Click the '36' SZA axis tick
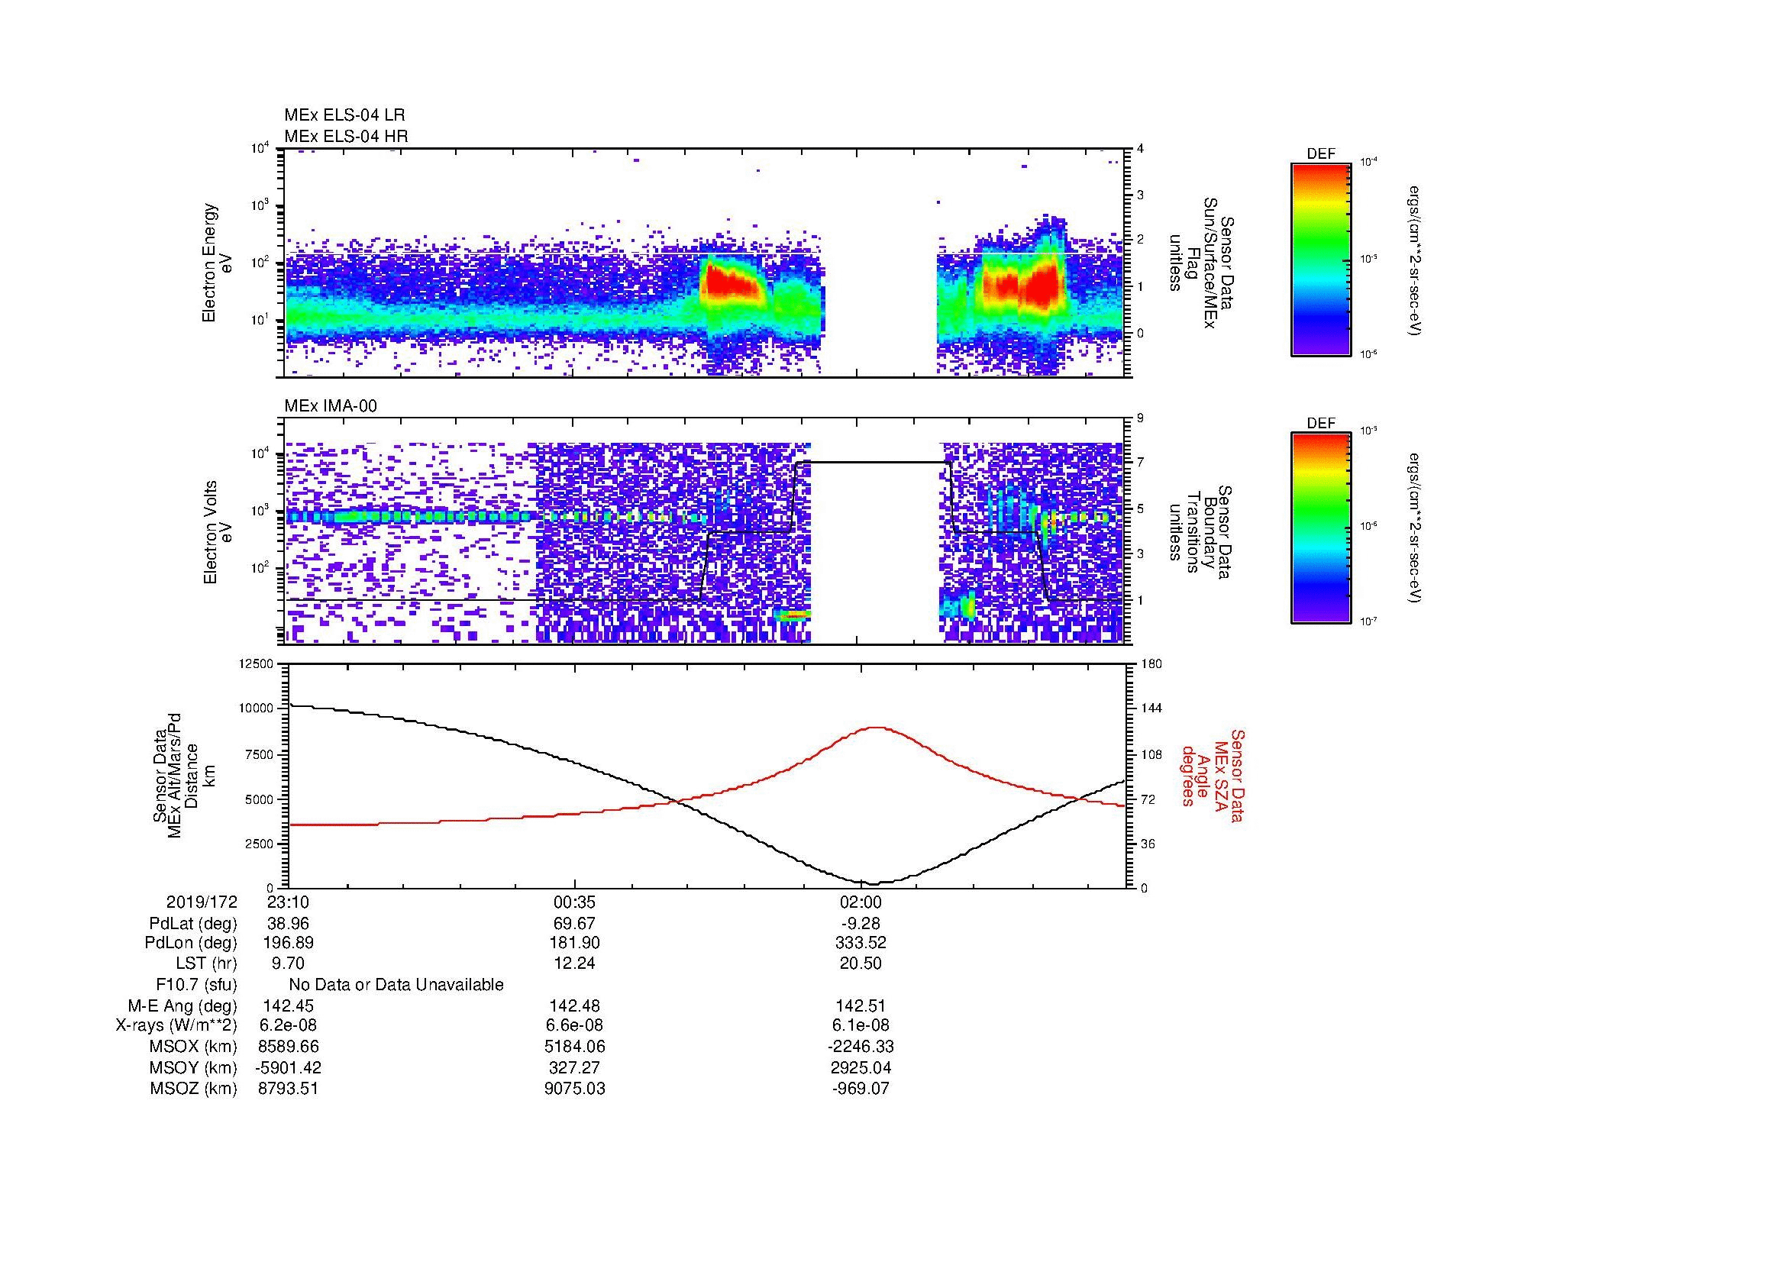Screen dimensions: 1786x1262 pos(1149,844)
